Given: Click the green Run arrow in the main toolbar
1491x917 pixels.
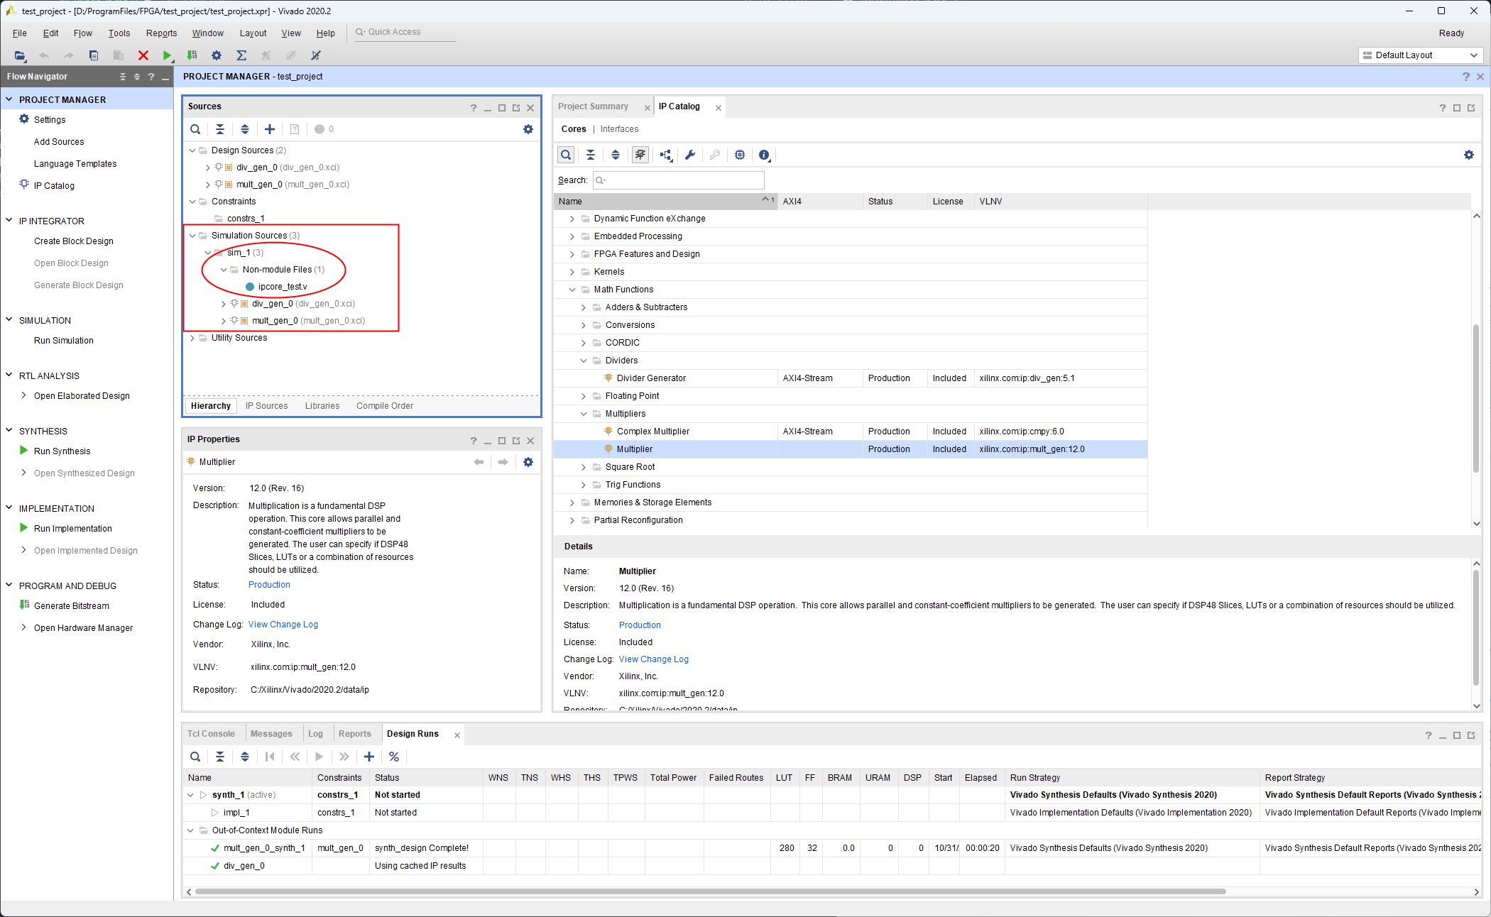Looking at the screenshot, I should [167, 55].
